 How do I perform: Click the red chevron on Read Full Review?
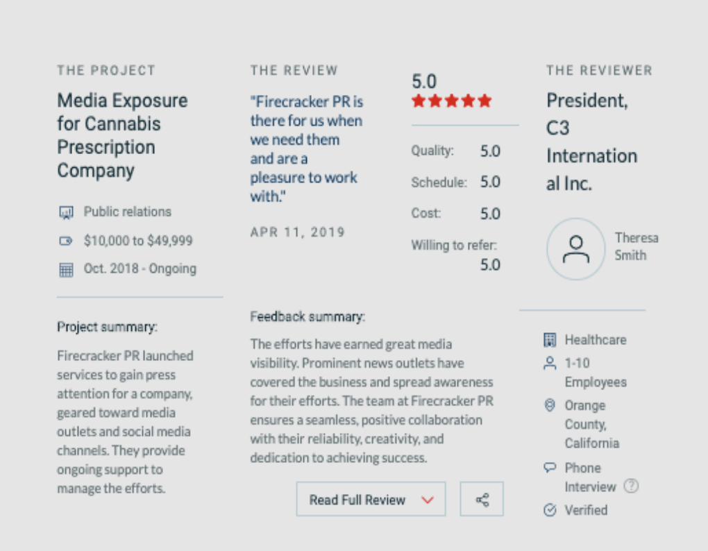click(x=428, y=500)
